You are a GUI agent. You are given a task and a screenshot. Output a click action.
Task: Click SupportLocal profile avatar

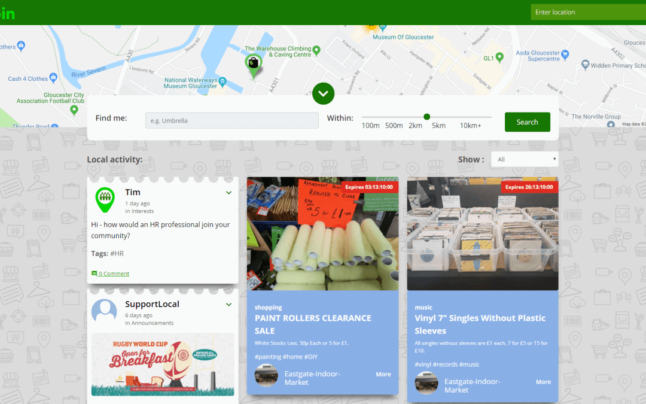point(104,312)
